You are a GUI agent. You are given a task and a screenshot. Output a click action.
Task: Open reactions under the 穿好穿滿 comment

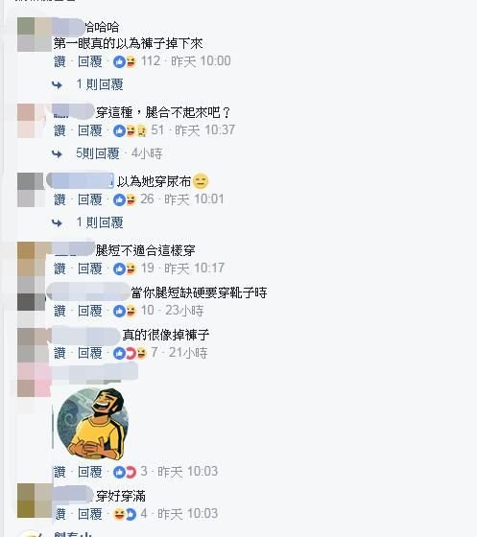(125, 514)
